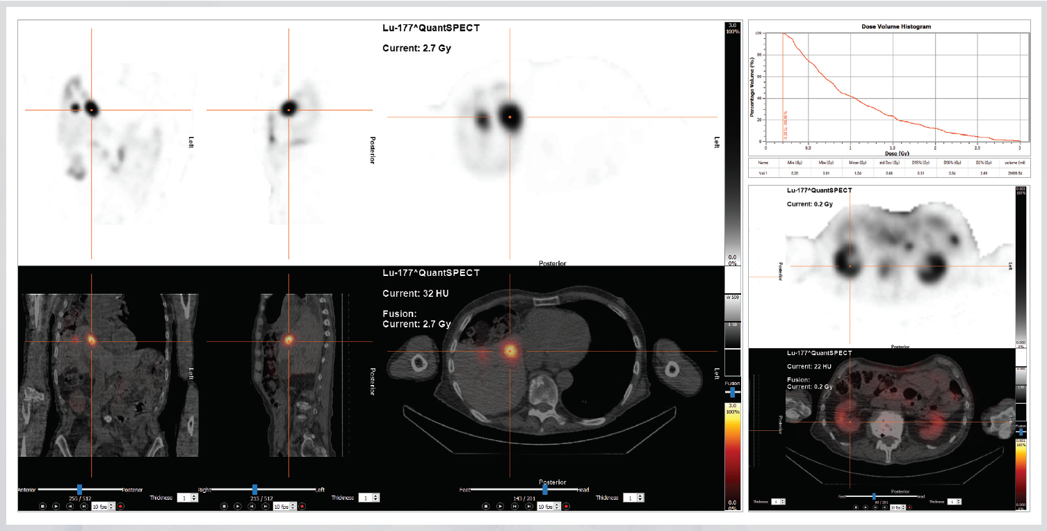Click 'Current: 2.7 Gy' SPECT label
The image size is (1047, 531).
coord(417,49)
